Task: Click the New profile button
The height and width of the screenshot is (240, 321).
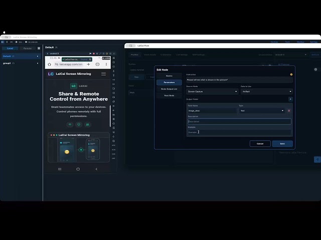Action: pos(136,77)
